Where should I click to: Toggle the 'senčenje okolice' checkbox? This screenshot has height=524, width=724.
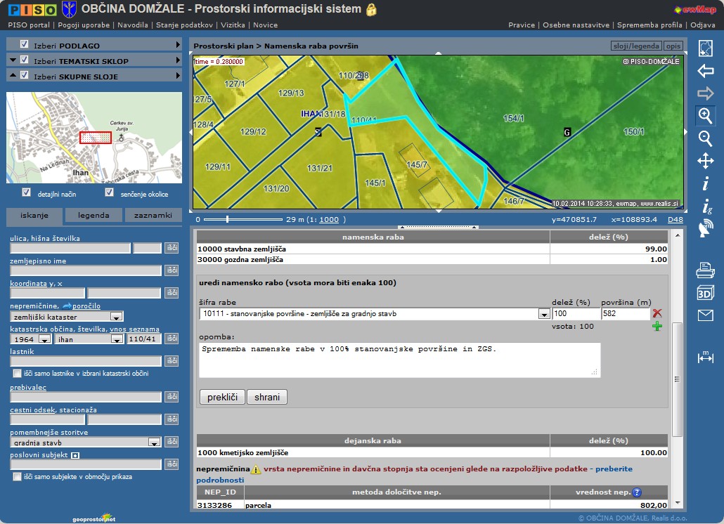pos(109,192)
